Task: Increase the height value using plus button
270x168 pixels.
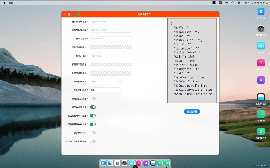Action: [119, 90]
